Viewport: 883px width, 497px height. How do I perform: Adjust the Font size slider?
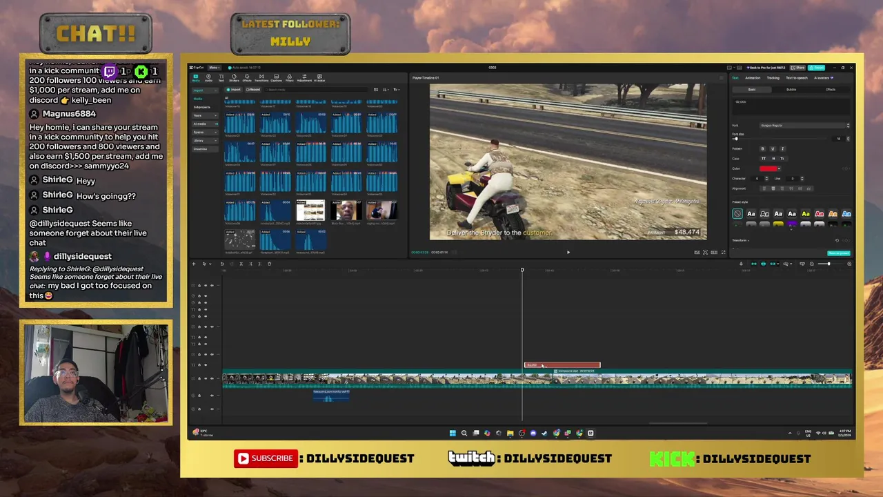pos(780,139)
